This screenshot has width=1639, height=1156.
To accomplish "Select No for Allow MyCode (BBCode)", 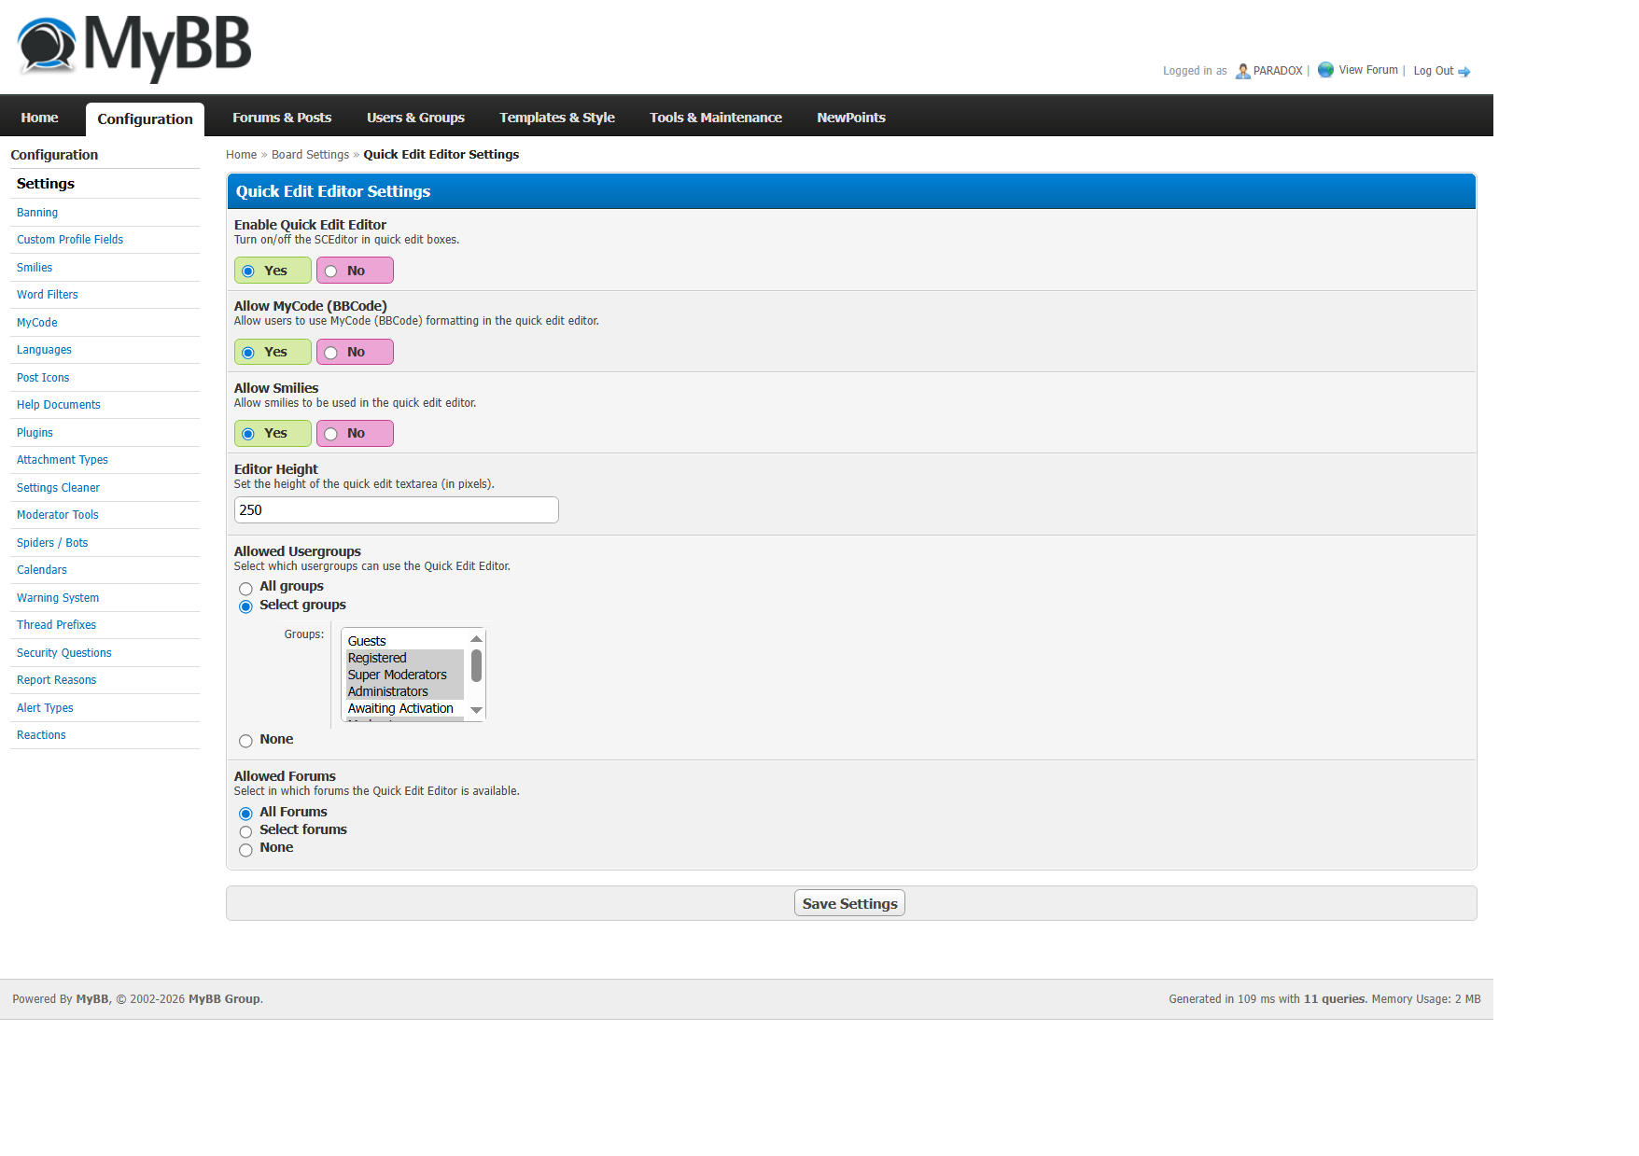I will 331,353.
